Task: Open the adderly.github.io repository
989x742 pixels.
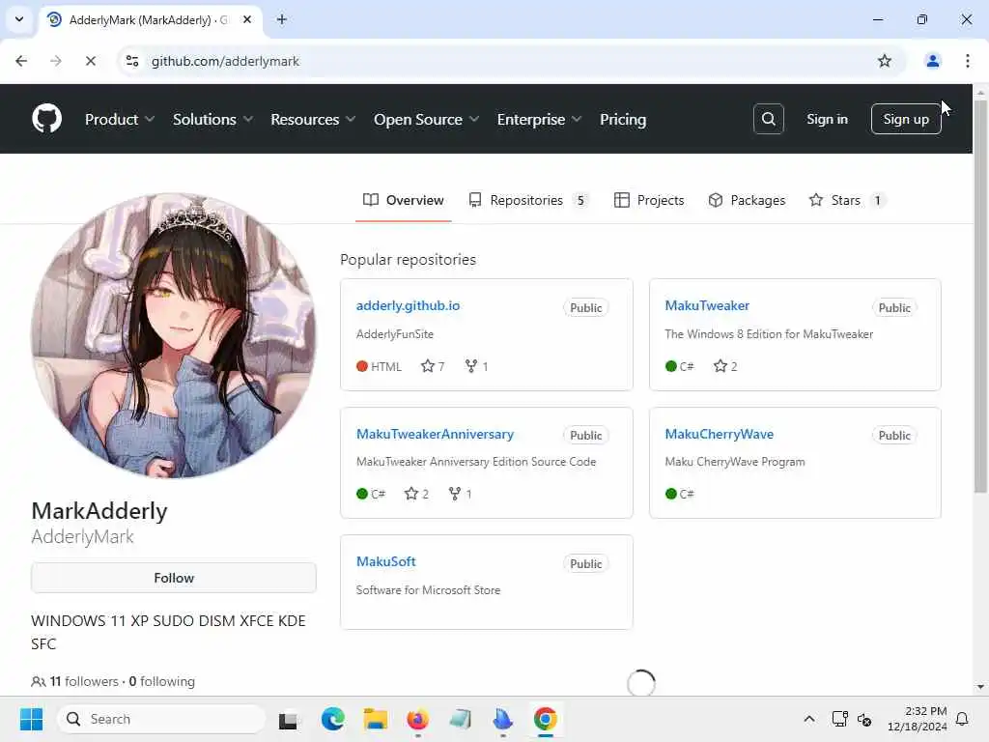Action: pyautogui.click(x=408, y=305)
